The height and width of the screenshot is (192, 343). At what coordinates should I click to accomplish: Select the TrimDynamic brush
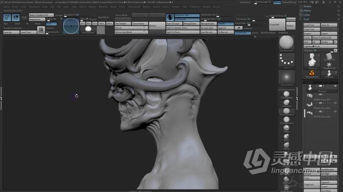(286, 120)
